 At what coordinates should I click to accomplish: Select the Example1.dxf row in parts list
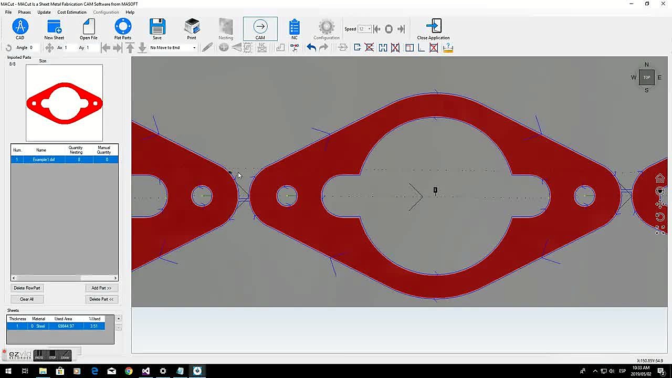pyautogui.click(x=65, y=160)
